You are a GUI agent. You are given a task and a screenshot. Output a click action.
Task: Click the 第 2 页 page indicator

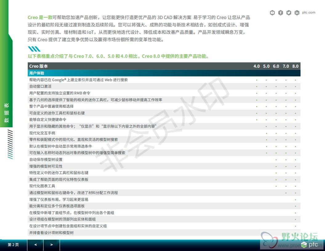[x=13, y=245]
